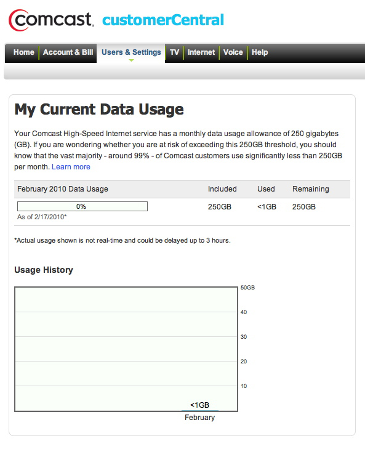This screenshot has height=449, width=365.
Task: Click the 40 chart scale label
Action: click(244, 312)
